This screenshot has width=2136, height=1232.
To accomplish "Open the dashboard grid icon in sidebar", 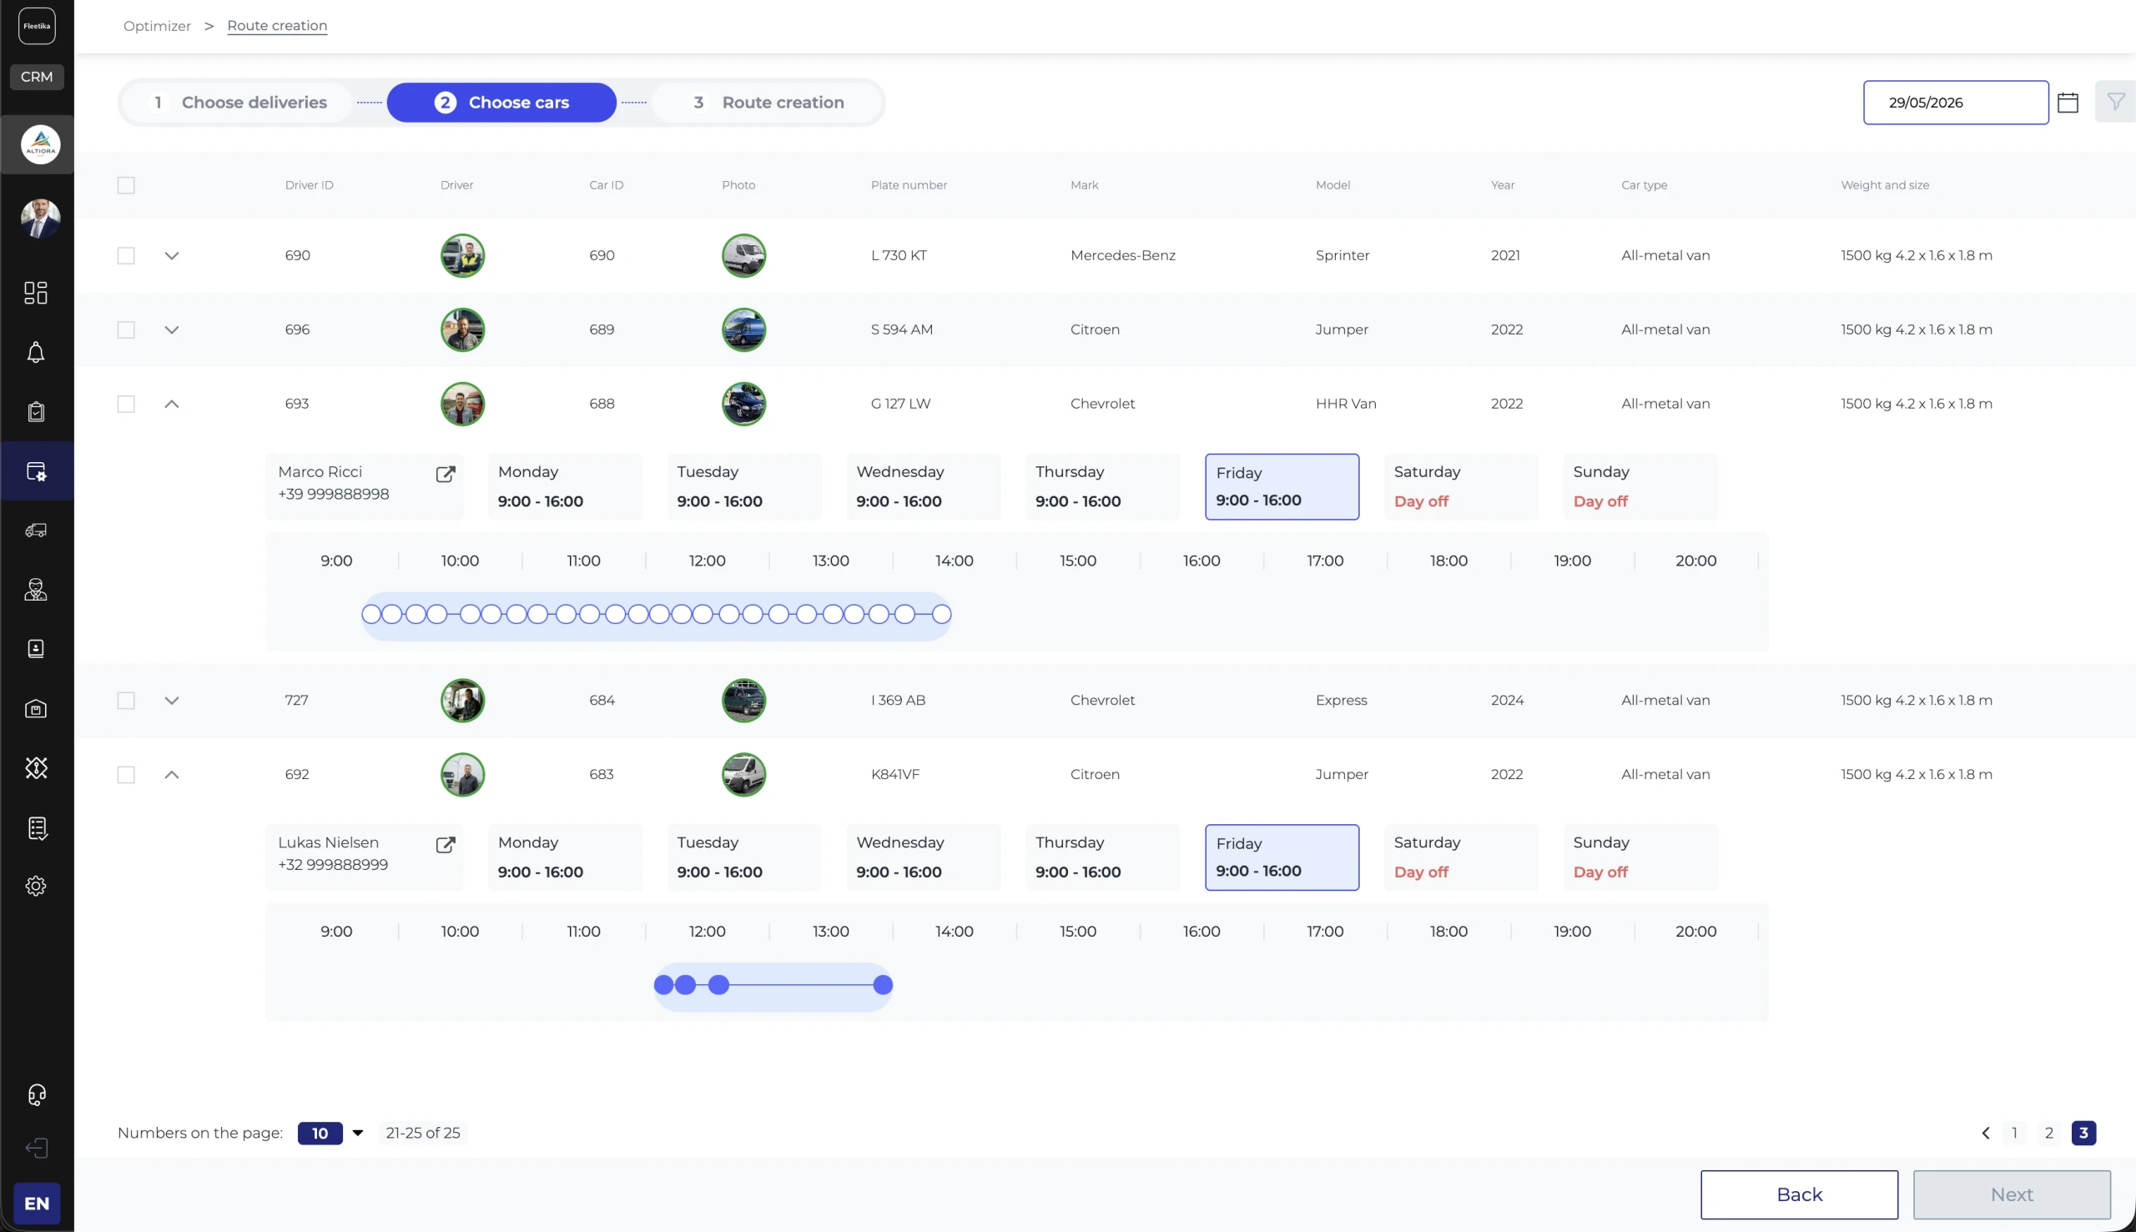I will click(x=36, y=293).
